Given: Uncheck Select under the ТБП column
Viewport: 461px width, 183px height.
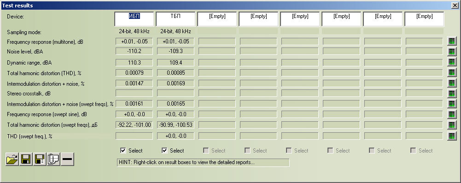Looking at the screenshot, I should (x=165, y=151).
